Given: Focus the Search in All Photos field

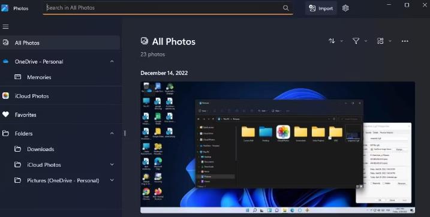Looking at the screenshot, I should tap(168, 8).
